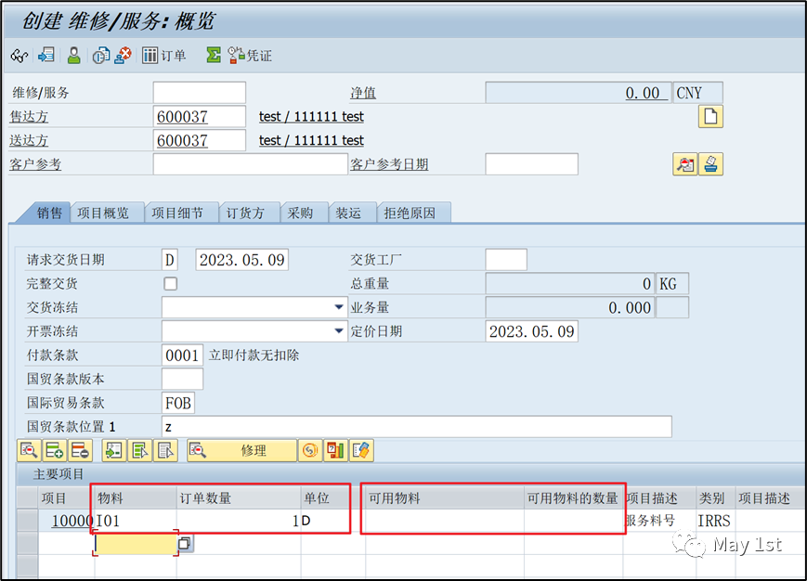The height and width of the screenshot is (581, 807).
Task: Click the reject stamp icon in toolbar
Action: (122, 56)
